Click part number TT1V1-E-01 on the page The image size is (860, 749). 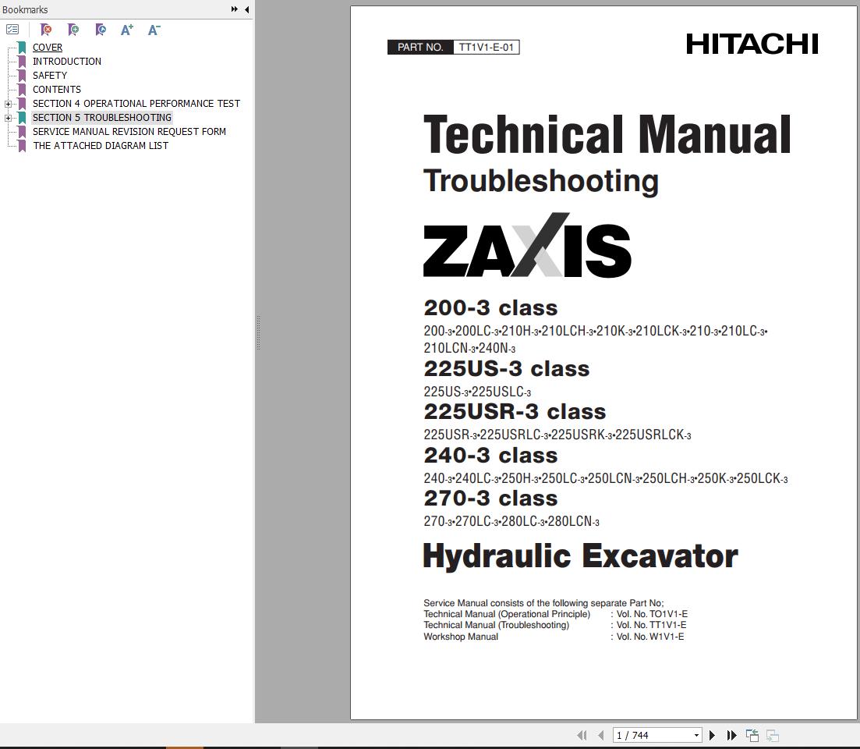point(487,47)
